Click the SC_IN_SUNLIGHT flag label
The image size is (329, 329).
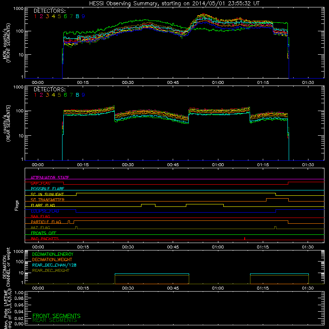pyautogui.click(x=47, y=194)
